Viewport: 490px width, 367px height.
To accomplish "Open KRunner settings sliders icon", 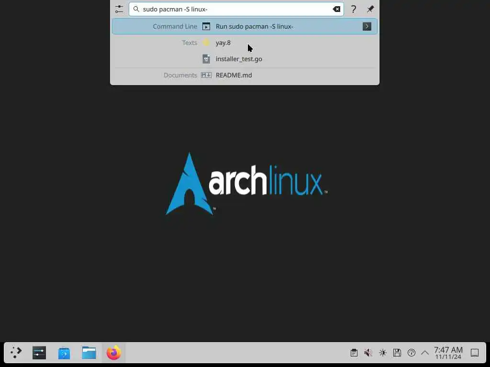I will coord(119,9).
